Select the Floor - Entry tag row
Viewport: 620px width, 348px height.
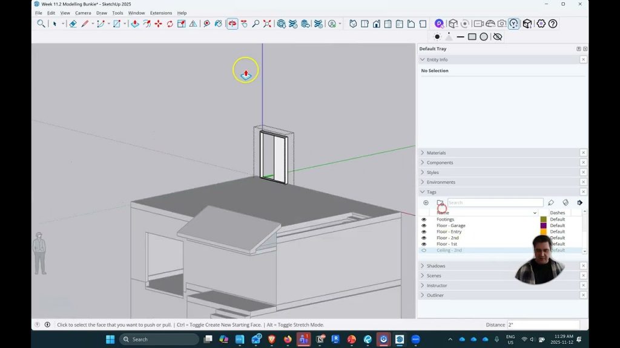pos(449,232)
